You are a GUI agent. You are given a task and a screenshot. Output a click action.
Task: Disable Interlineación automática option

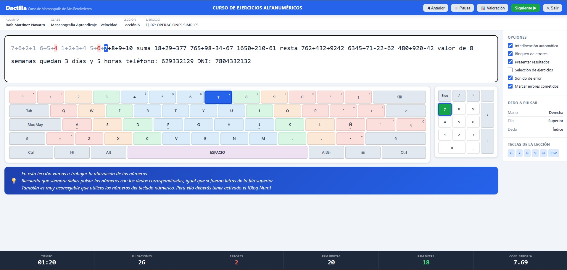coord(510,45)
